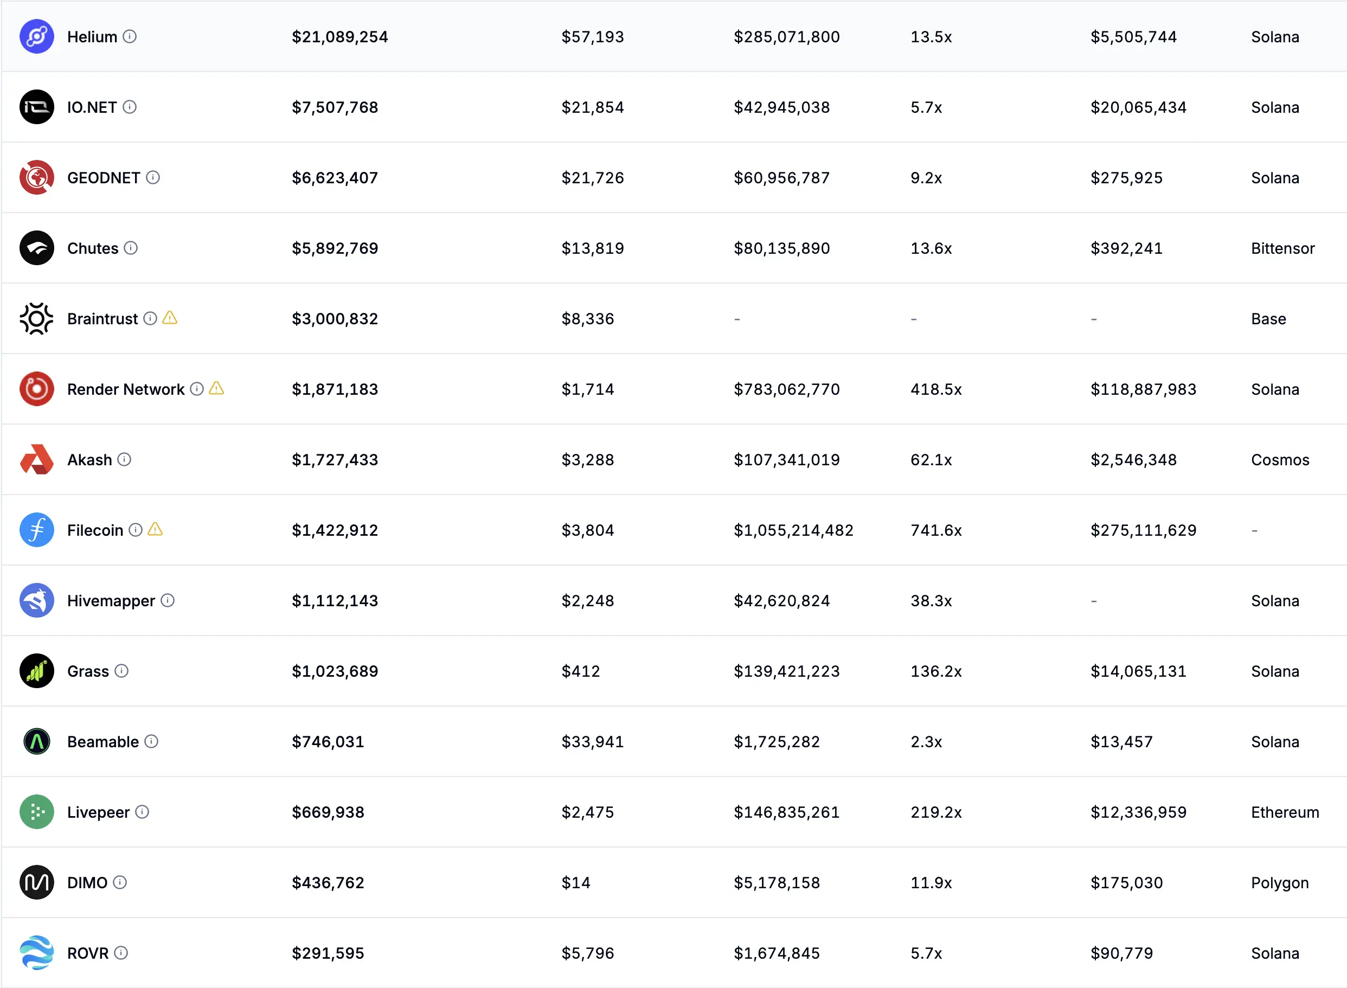The image size is (1347, 988).
Task: Open the Render Network project name link
Action: coord(126,389)
